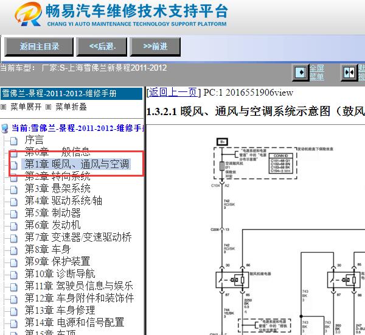Click the page icon beside 第10章

(14, 274)
